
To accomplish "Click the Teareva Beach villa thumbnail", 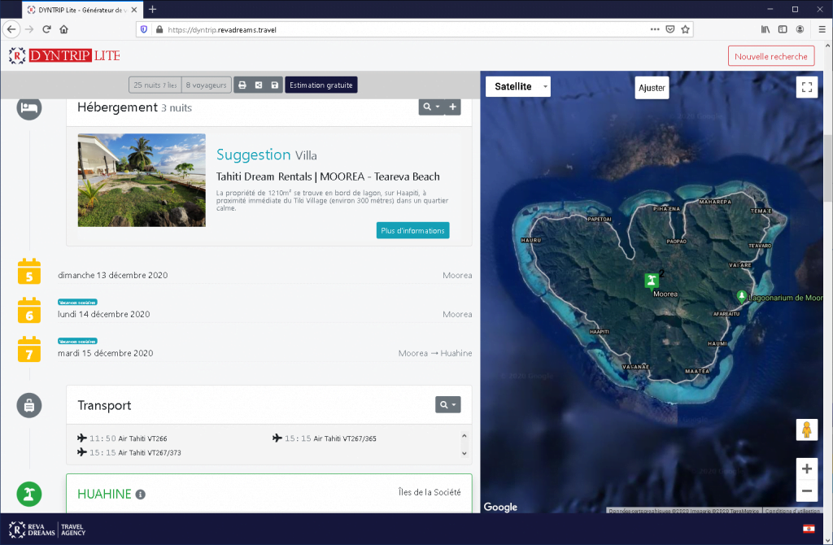I will [x=142, y=180].
